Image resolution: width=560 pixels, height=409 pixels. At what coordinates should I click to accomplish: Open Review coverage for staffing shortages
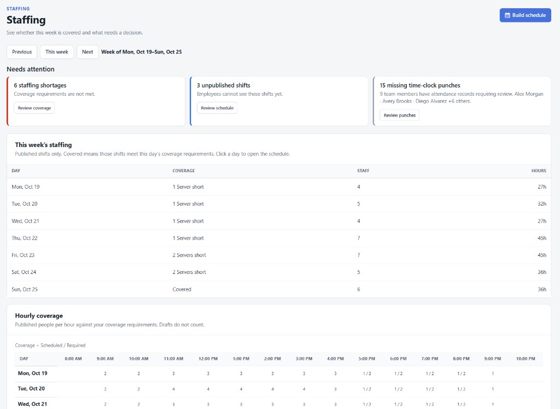tap(34, 108)
